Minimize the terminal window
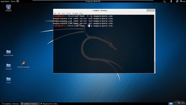Image resolution: width=186 pixels, height=105 pixels. pyautogui.click(x=148, y=10)
